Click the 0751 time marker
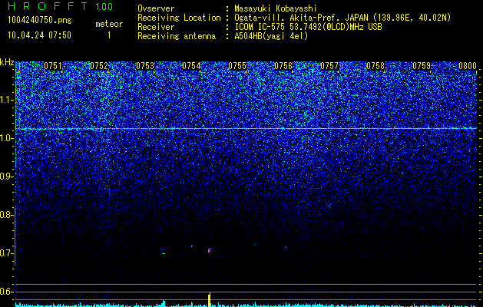Screen dimensions: 483x307 [x=53, y=66]
